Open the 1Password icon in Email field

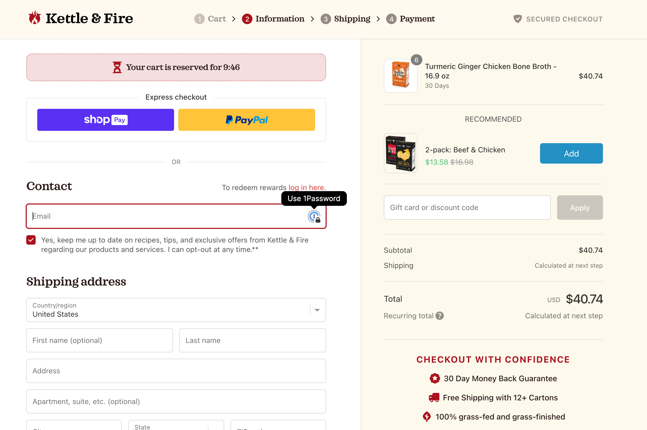tap(314, 216)
